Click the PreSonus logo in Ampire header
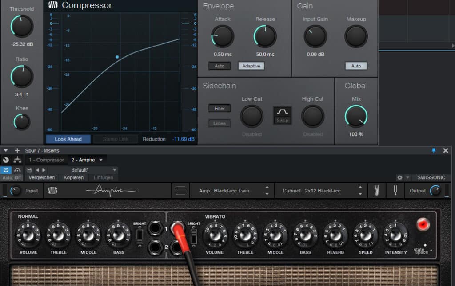Viewport: 455px width, 286px height. pos(52,191)
